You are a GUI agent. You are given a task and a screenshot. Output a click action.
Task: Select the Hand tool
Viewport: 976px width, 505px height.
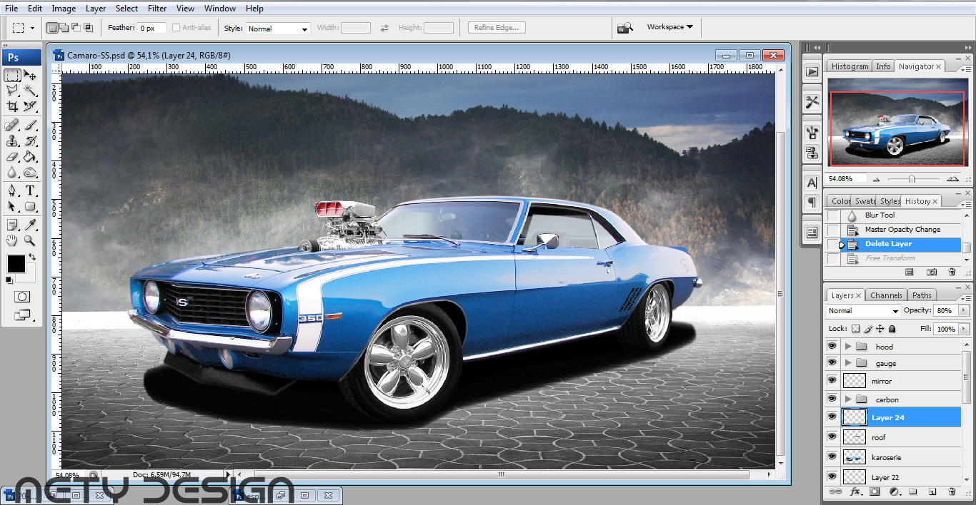[13, 241]
